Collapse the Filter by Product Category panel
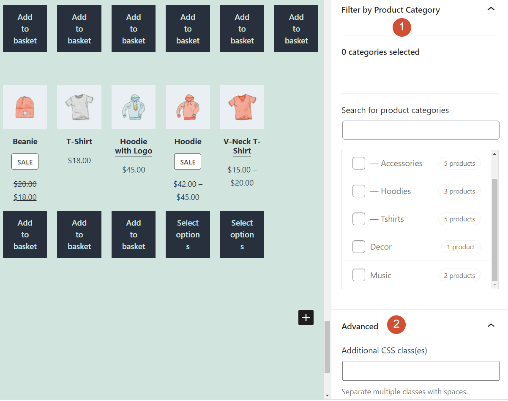Image resolution: width=508 pixels, height=401 pixels. point(491,8)
